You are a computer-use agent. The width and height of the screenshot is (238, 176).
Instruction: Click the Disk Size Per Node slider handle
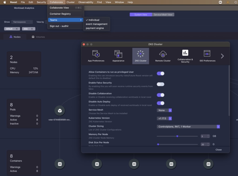tap(158, 144)
